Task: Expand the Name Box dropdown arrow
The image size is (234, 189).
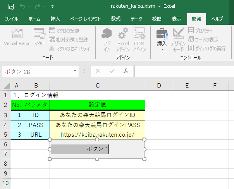Action: 75,71
